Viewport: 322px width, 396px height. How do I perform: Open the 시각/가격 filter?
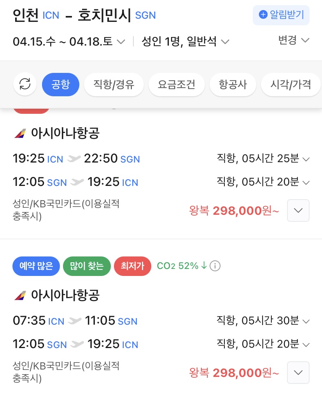[290, 84]
